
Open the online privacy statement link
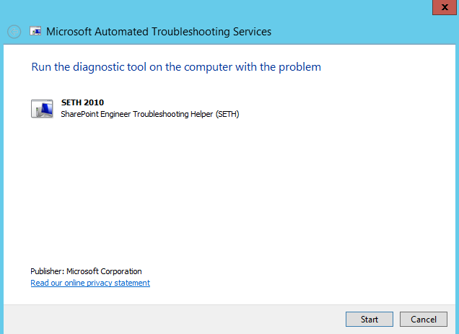(x=90, y=283)
